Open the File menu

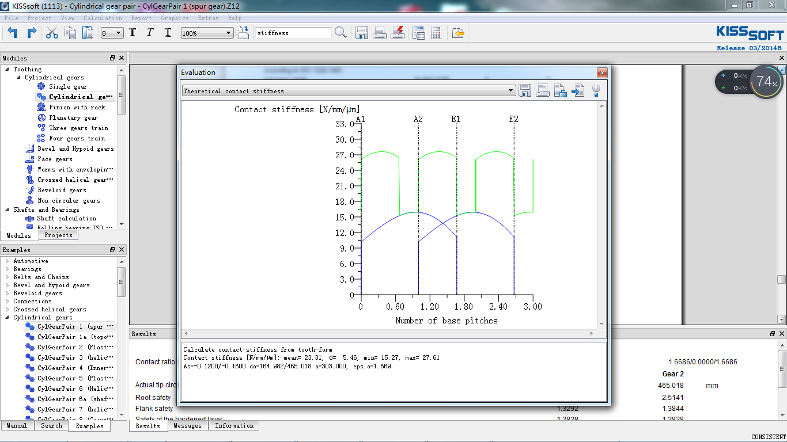point(12,18)
